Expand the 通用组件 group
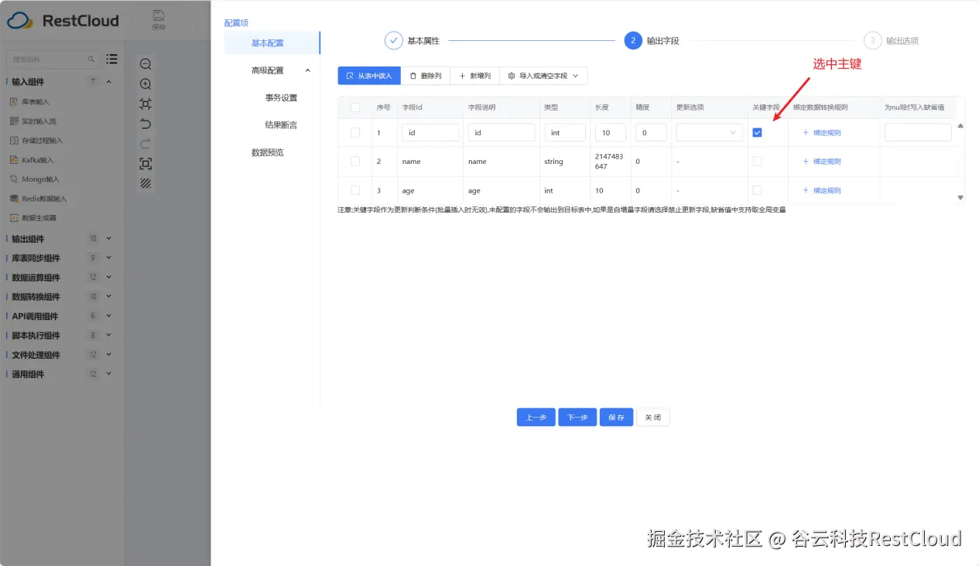The height and width of the screenshot is (566, 979). coord(109,373)
